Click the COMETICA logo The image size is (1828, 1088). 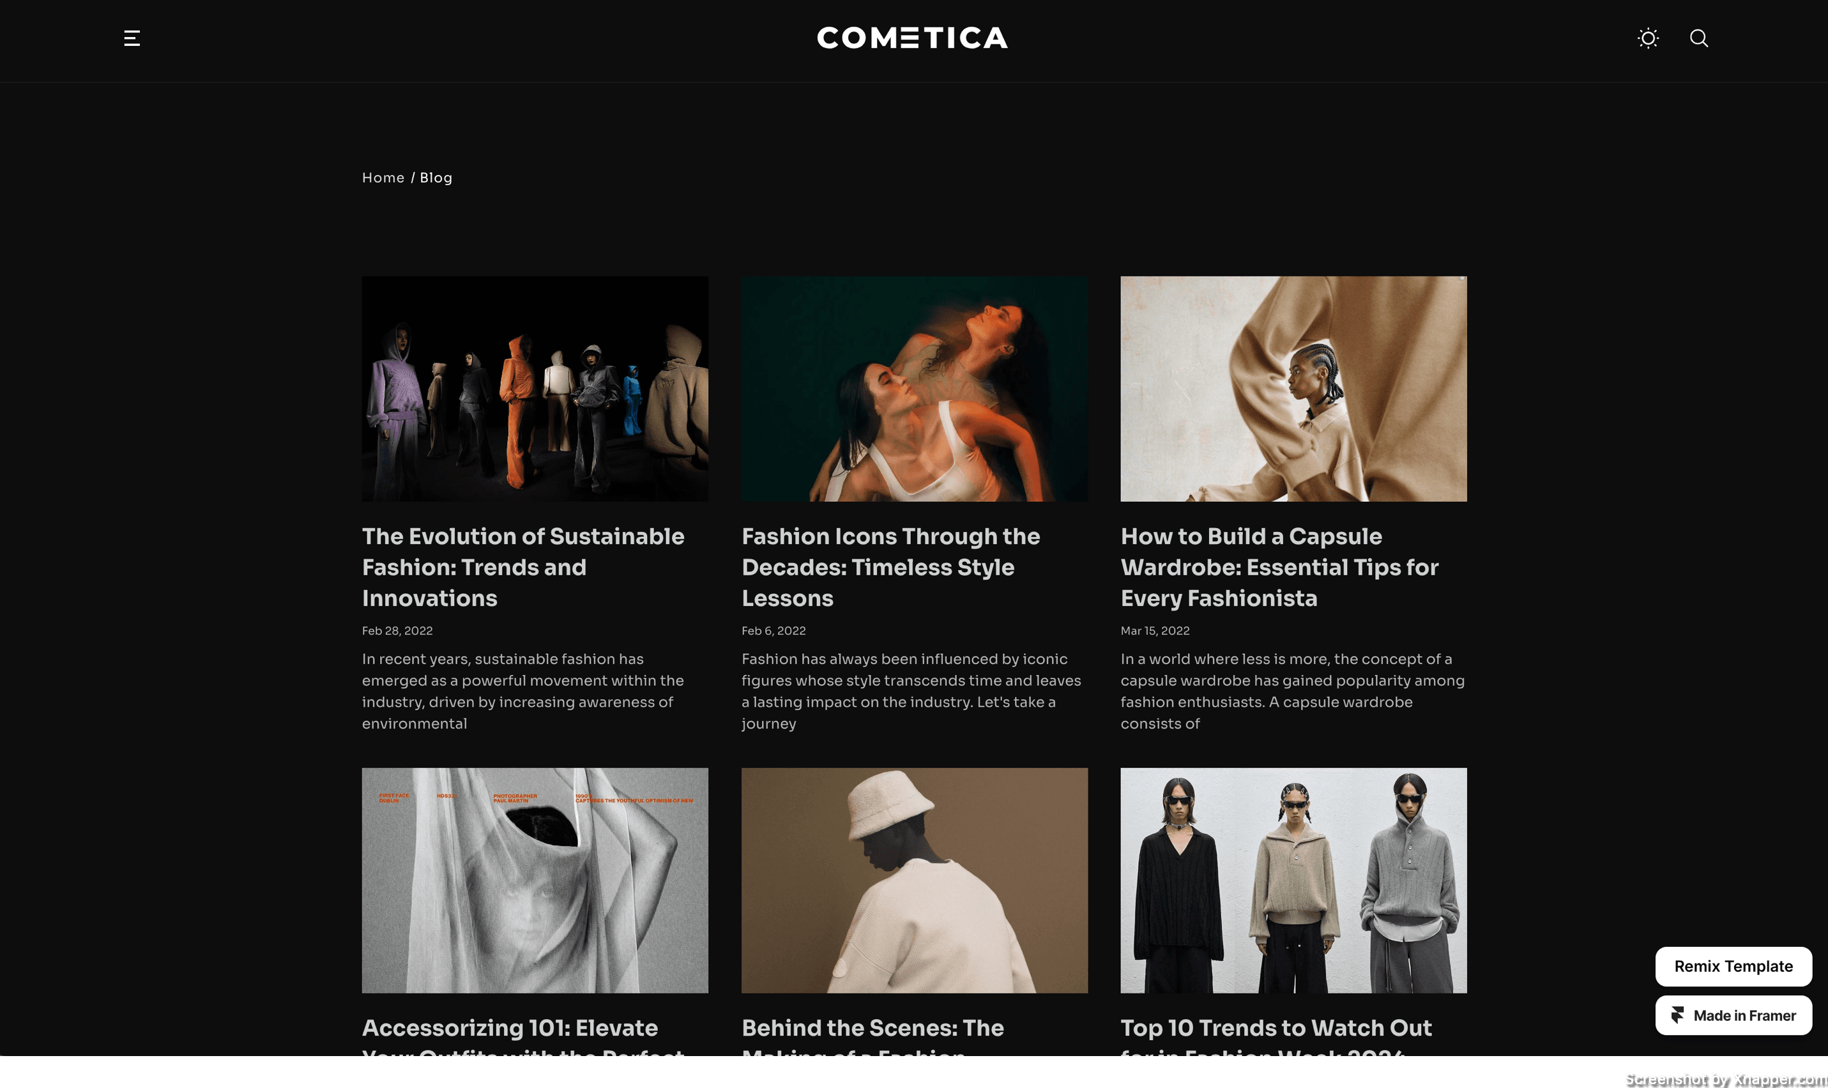912,38
